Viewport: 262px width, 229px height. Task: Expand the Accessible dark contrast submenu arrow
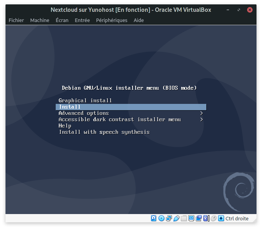point(202,120)
